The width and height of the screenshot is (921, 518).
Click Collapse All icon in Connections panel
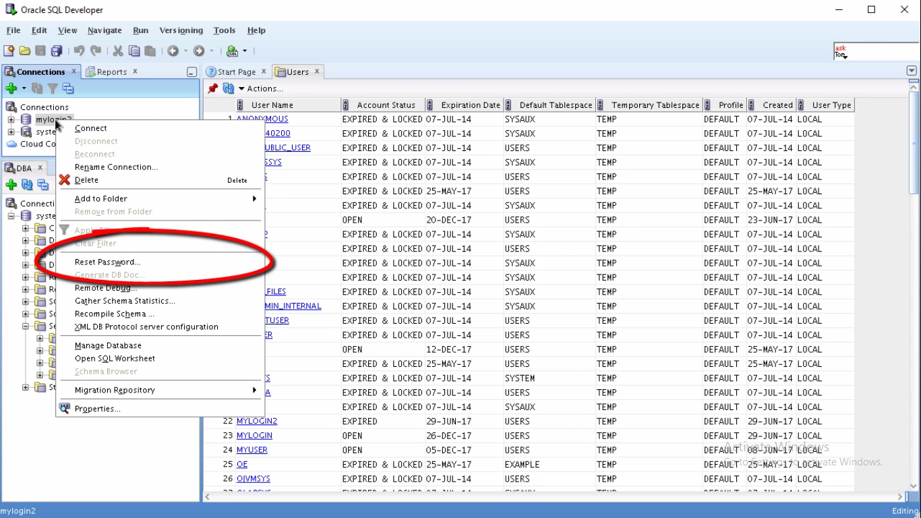point(68,88)
